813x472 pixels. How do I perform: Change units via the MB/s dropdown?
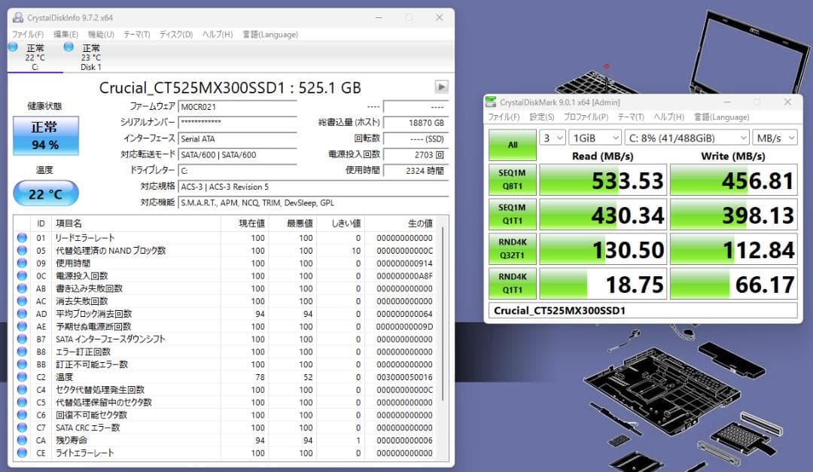(x=775, y=138)
